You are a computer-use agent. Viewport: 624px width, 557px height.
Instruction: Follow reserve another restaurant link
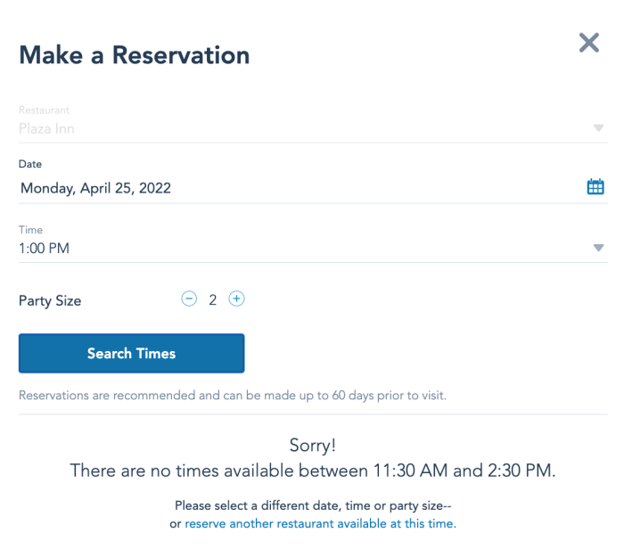coord(320,524)
